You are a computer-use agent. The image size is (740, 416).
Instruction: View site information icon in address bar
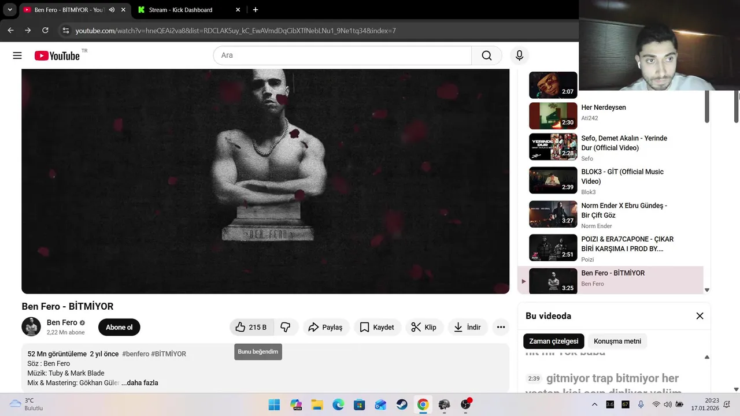(66, 31)
